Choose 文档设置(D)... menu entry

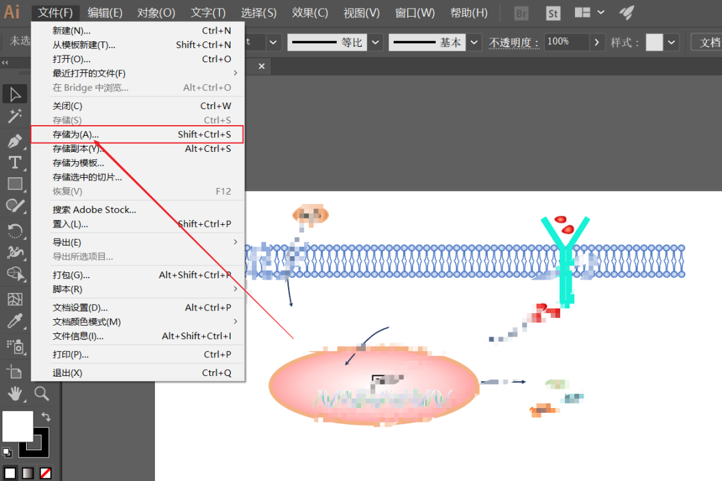[x=137, y=307]
